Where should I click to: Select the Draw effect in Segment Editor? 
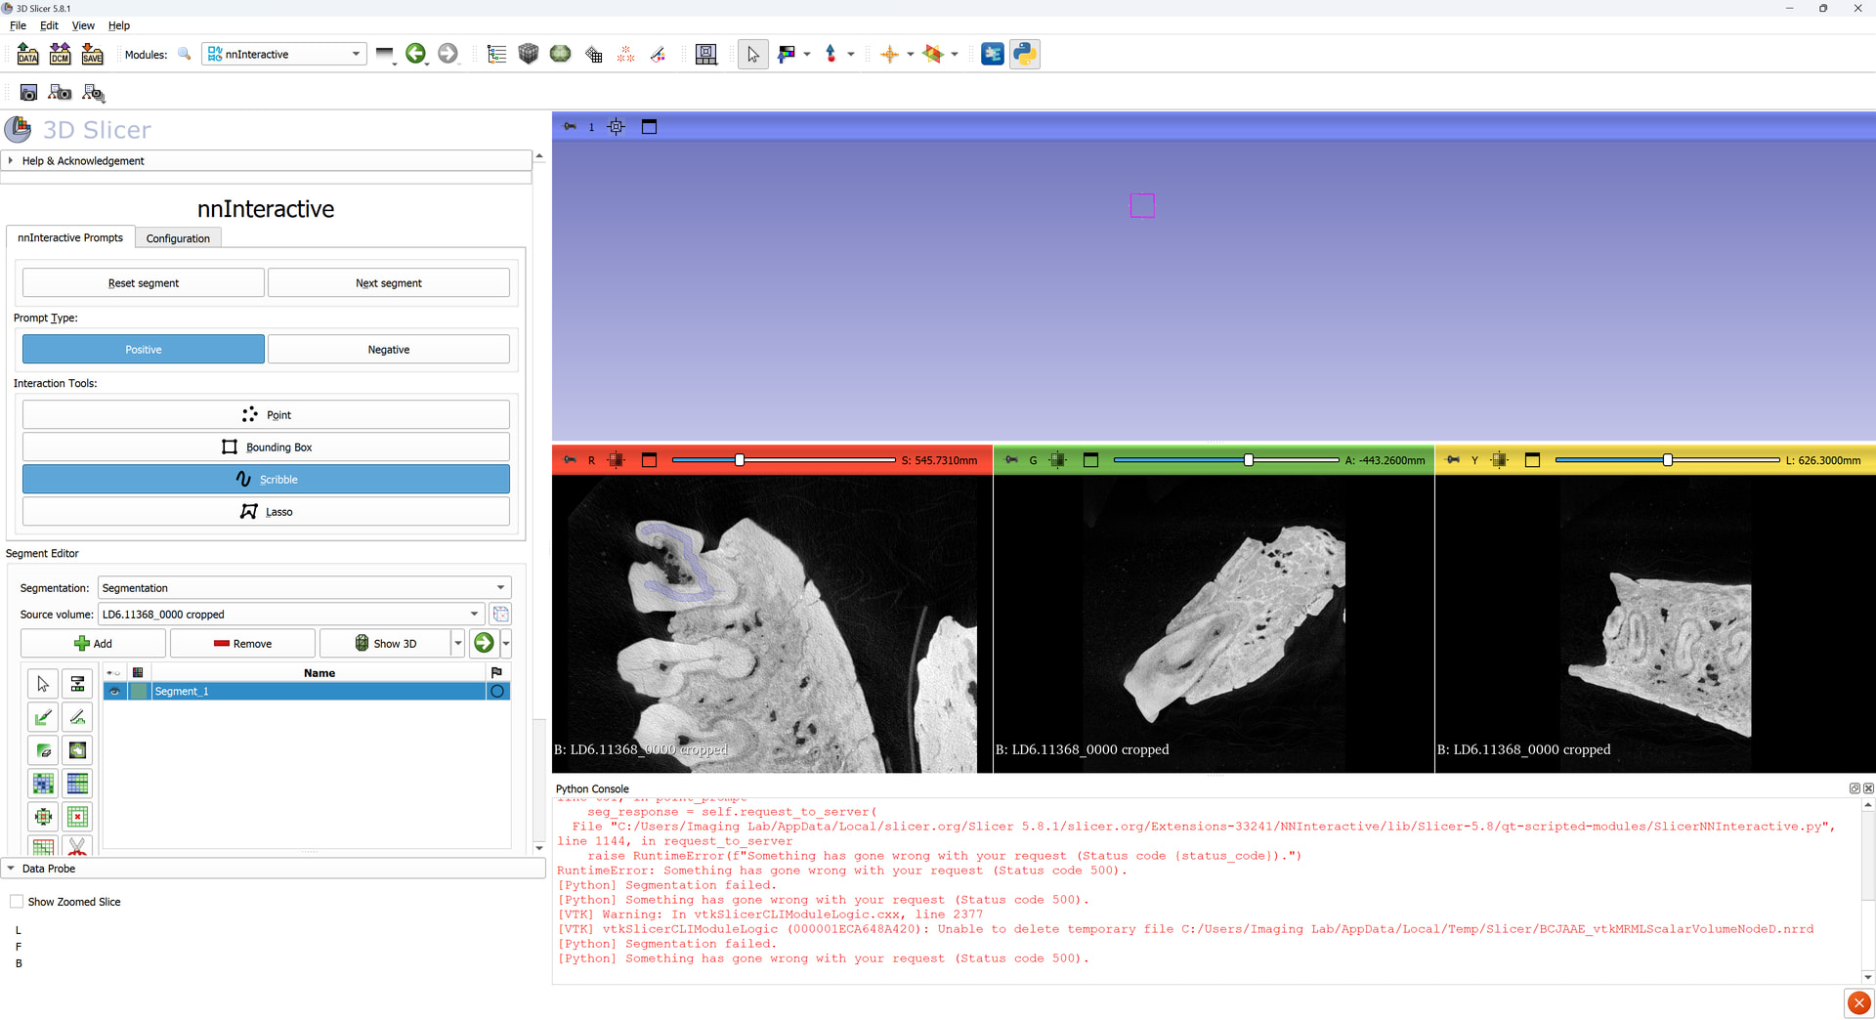77,717
